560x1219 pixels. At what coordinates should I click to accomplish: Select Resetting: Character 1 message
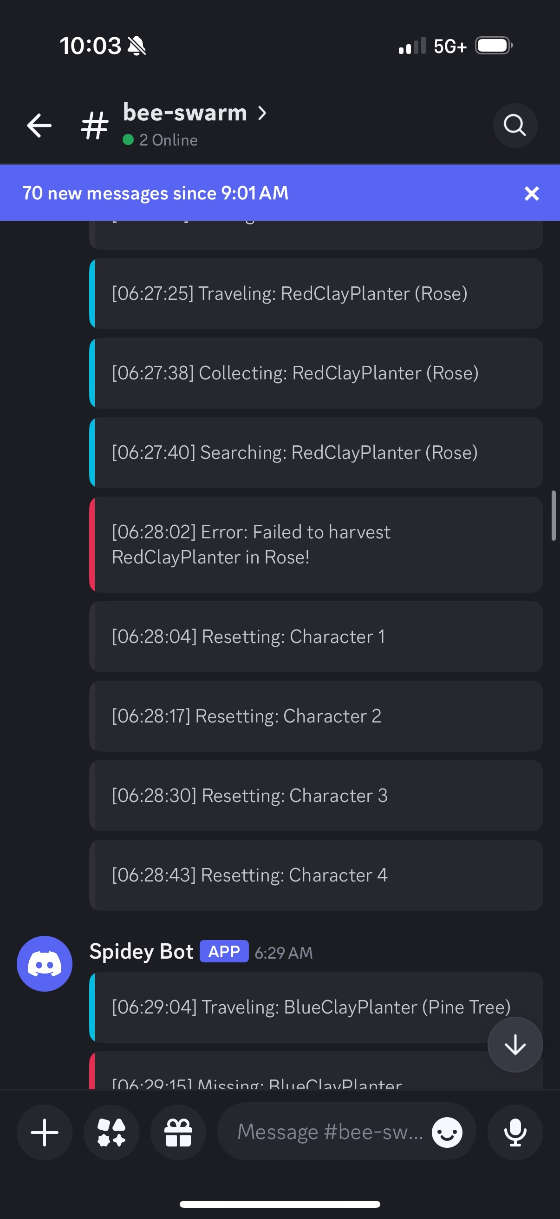click(x=316, y=637)
